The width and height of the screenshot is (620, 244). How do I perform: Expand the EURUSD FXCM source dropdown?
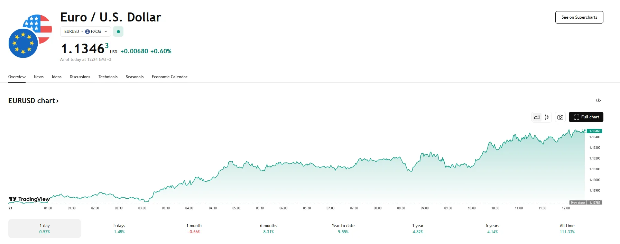click(x=86, y=31)
